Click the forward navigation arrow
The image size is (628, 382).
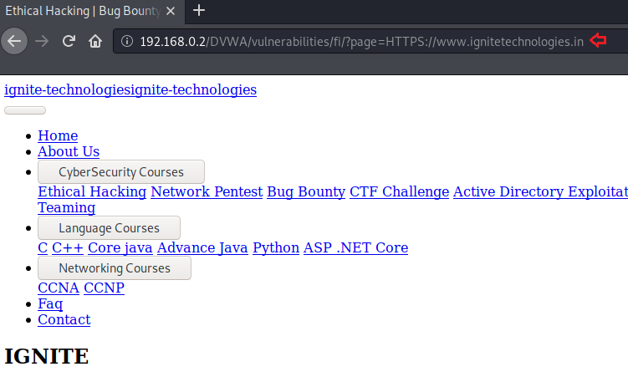[x=43, y=41]
